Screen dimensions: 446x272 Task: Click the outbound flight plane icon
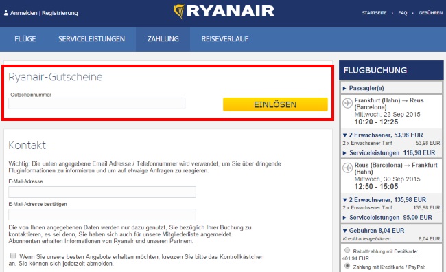click(347, 103)
